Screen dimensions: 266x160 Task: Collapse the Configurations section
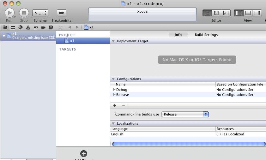pyautogui.click(x=113, y=79)
